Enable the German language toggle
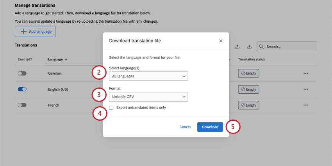The height and width of the screenshot is (166, 332). [22, 73]
